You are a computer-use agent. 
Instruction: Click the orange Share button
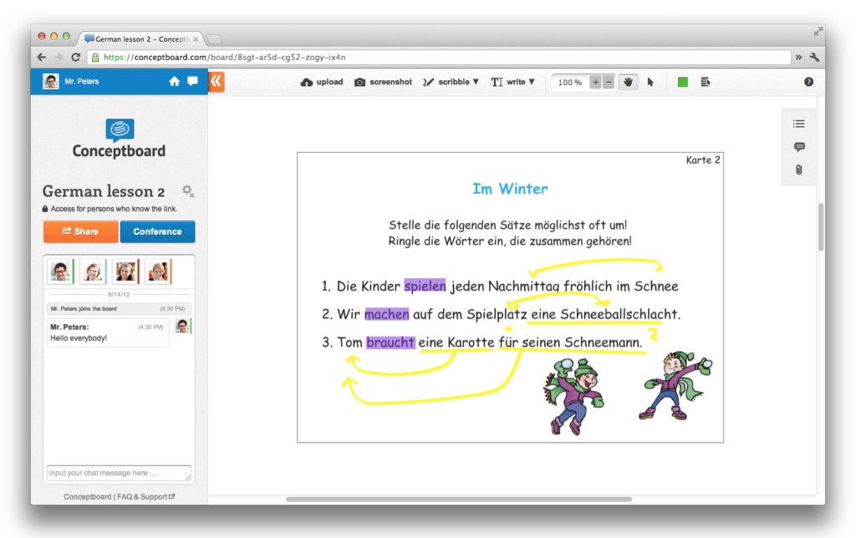click(x=81, y=231)
